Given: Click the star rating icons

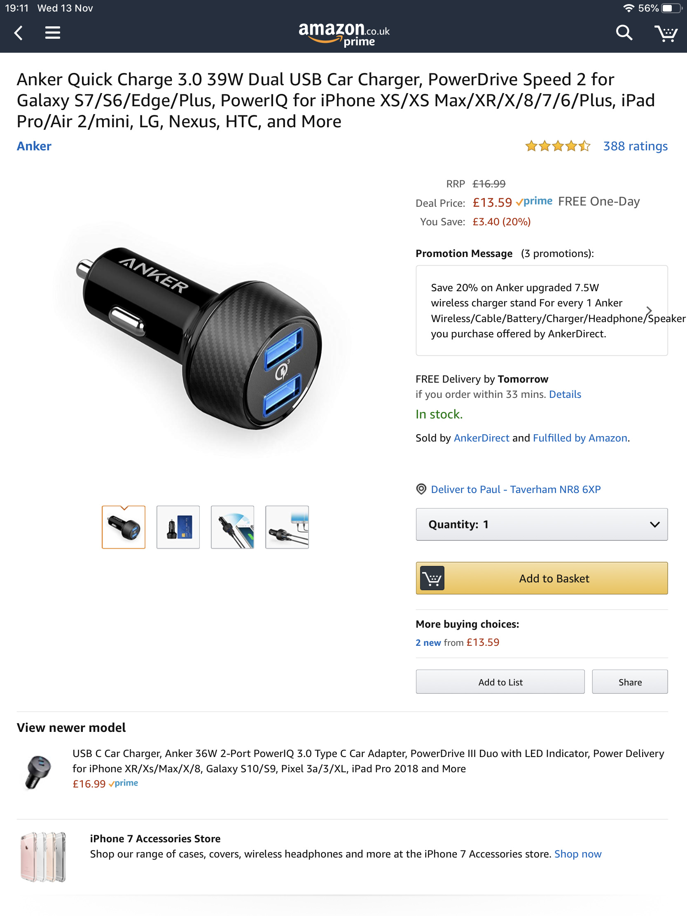Looking at the screenshot, I should (557, 146).
